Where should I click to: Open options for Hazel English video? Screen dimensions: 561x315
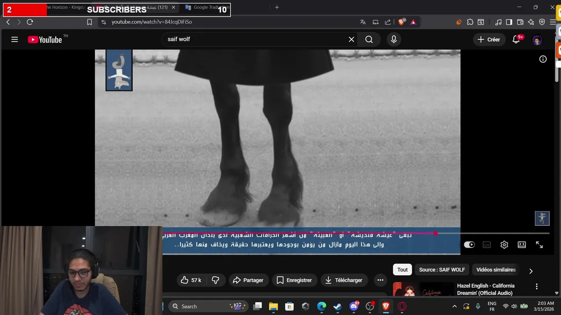tap(536, 287)
